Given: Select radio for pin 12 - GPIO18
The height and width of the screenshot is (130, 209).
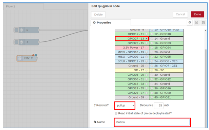Looking at the screenshot, I should coord(152,34).
